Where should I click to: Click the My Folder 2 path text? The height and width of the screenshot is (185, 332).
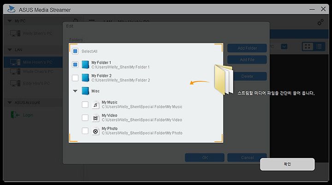[x=121, y=80]
